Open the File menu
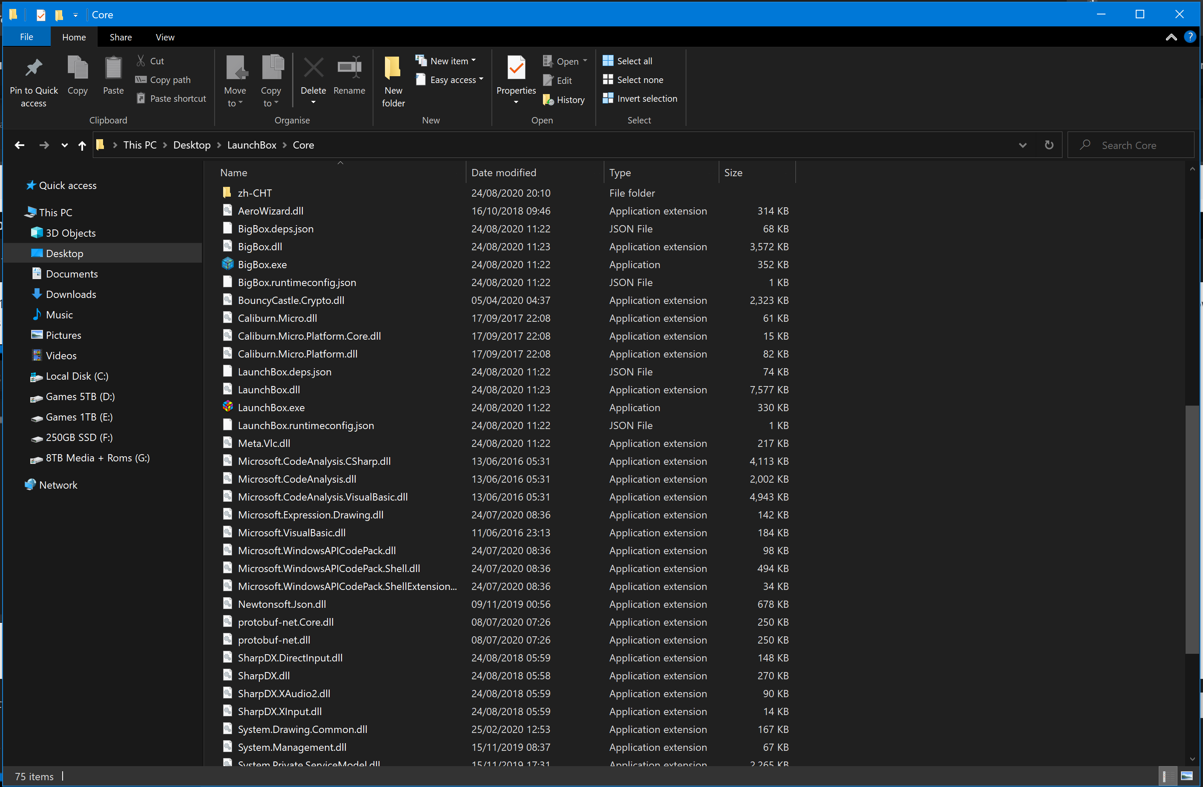 pyautogui.click(x=26, y=37)
